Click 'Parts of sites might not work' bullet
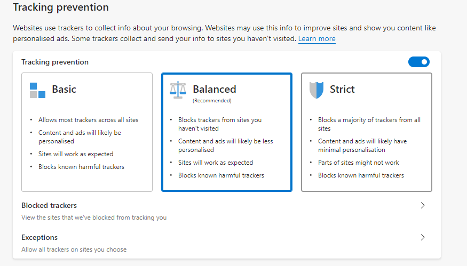 pos(358,163)
